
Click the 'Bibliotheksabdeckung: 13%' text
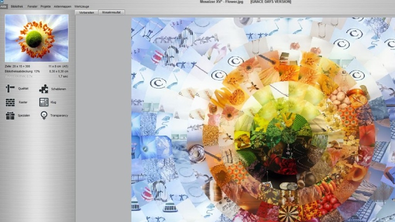(x=22, y=71)
